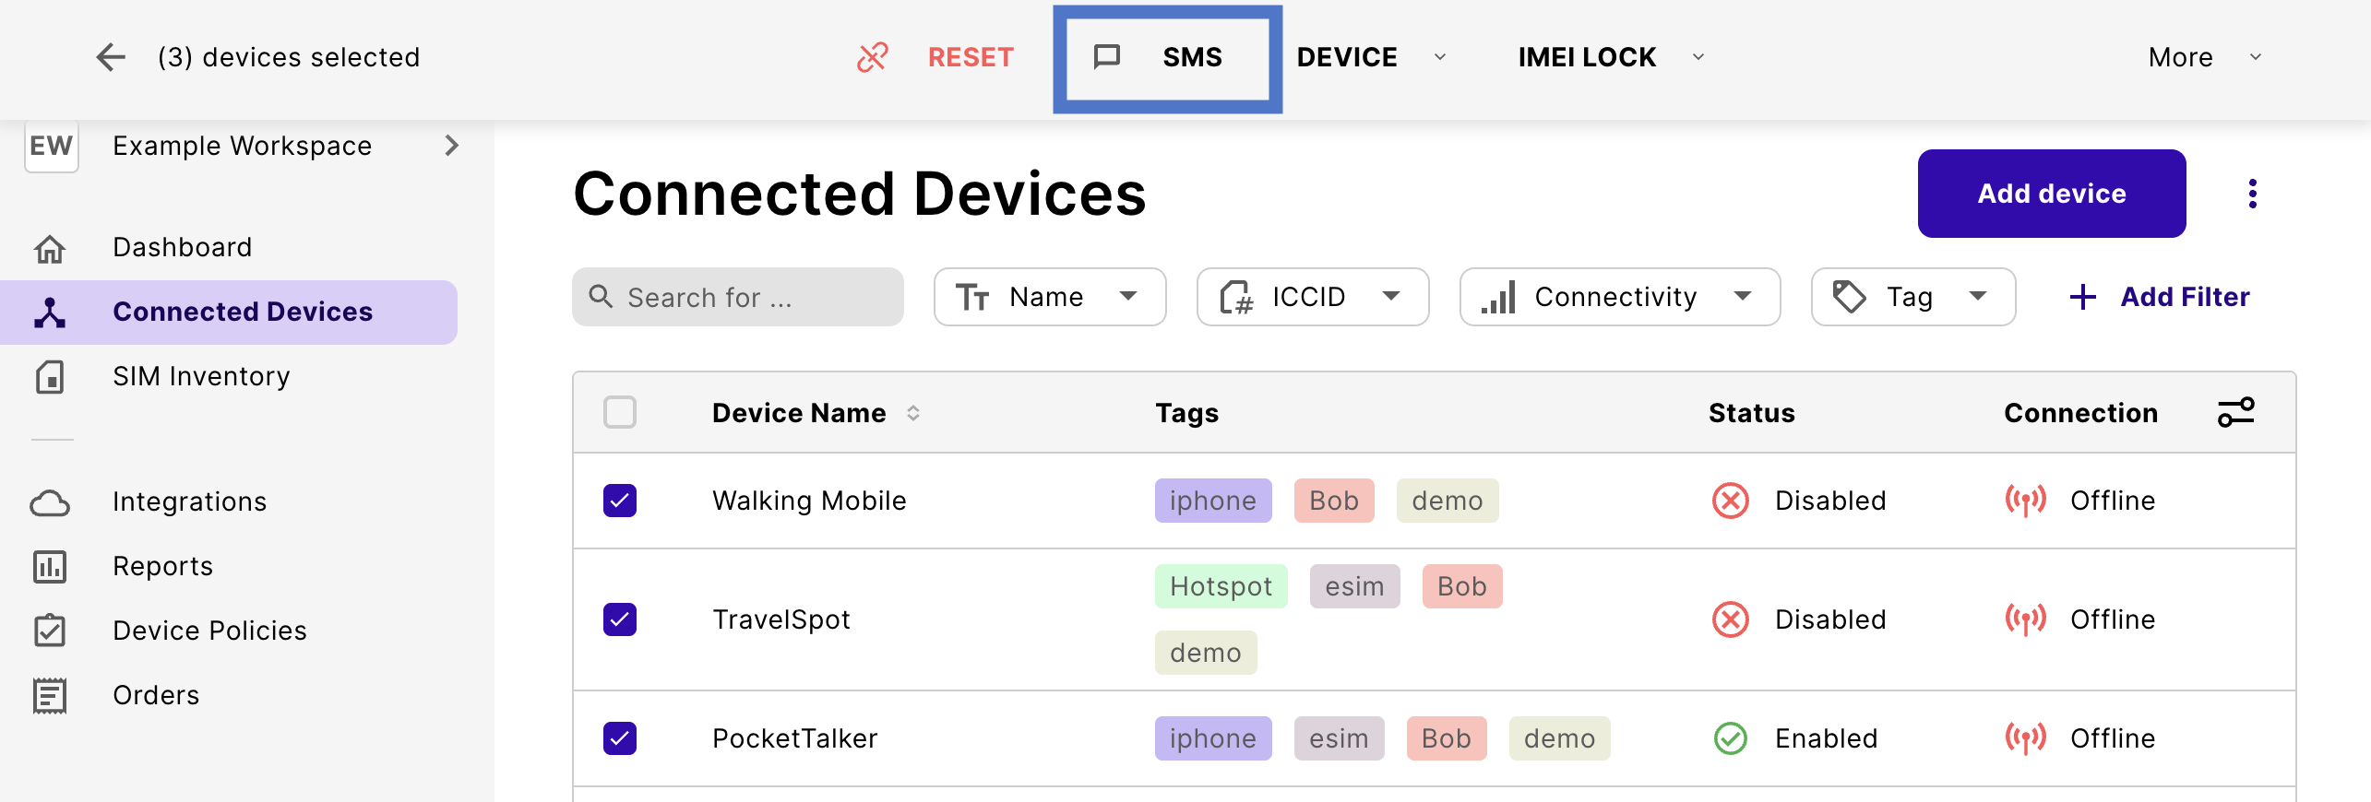
Task: Click the SMS speech bubble icon
Action: (1106, 57)
